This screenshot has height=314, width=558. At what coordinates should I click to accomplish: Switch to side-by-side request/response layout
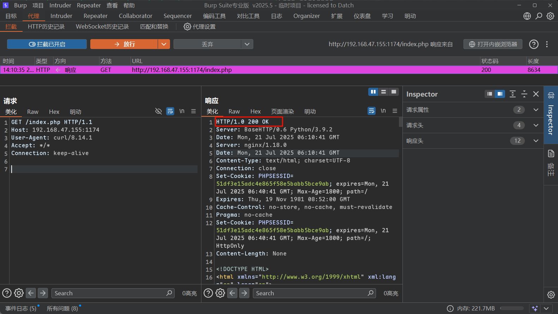click(373, 92)
